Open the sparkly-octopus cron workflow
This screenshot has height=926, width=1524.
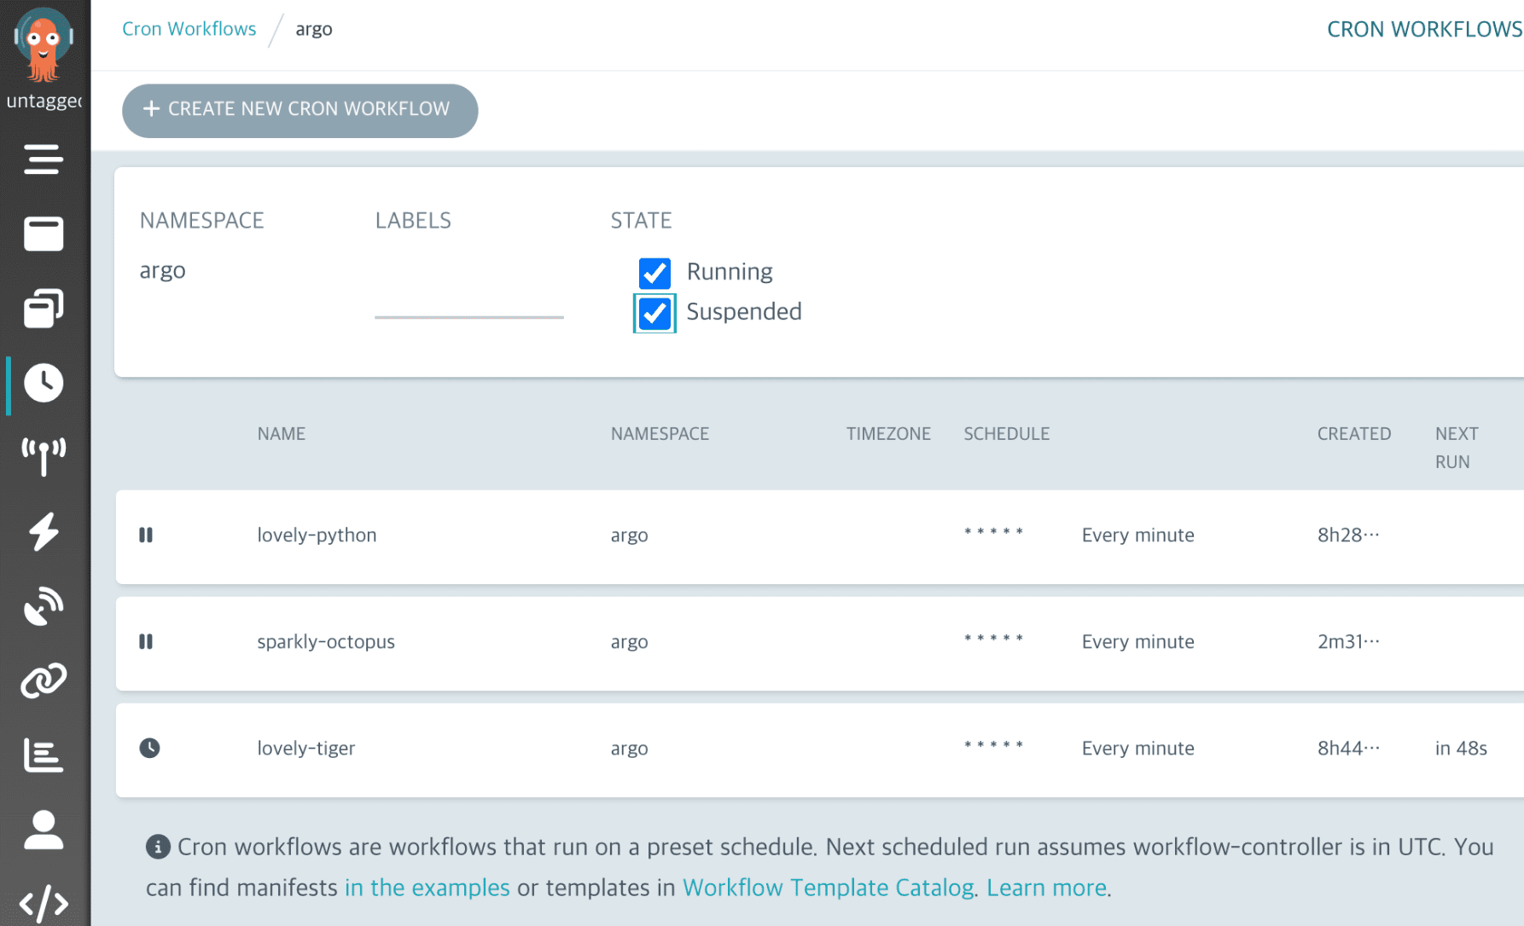(x=326, y=641)
